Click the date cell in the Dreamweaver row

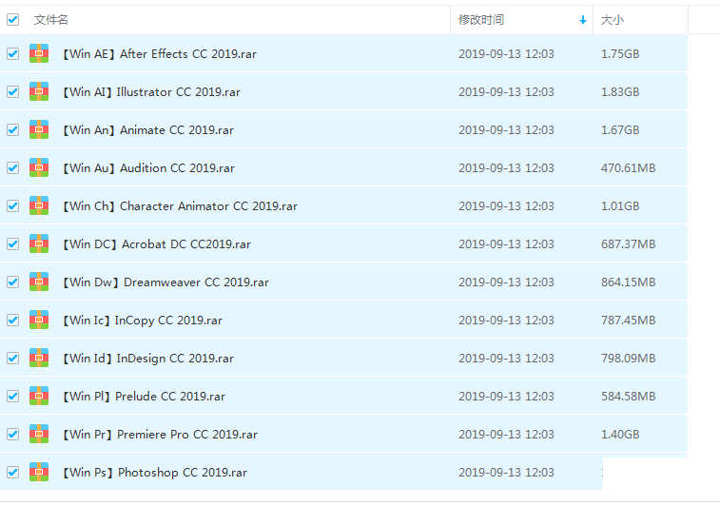(x=506, y=282)
